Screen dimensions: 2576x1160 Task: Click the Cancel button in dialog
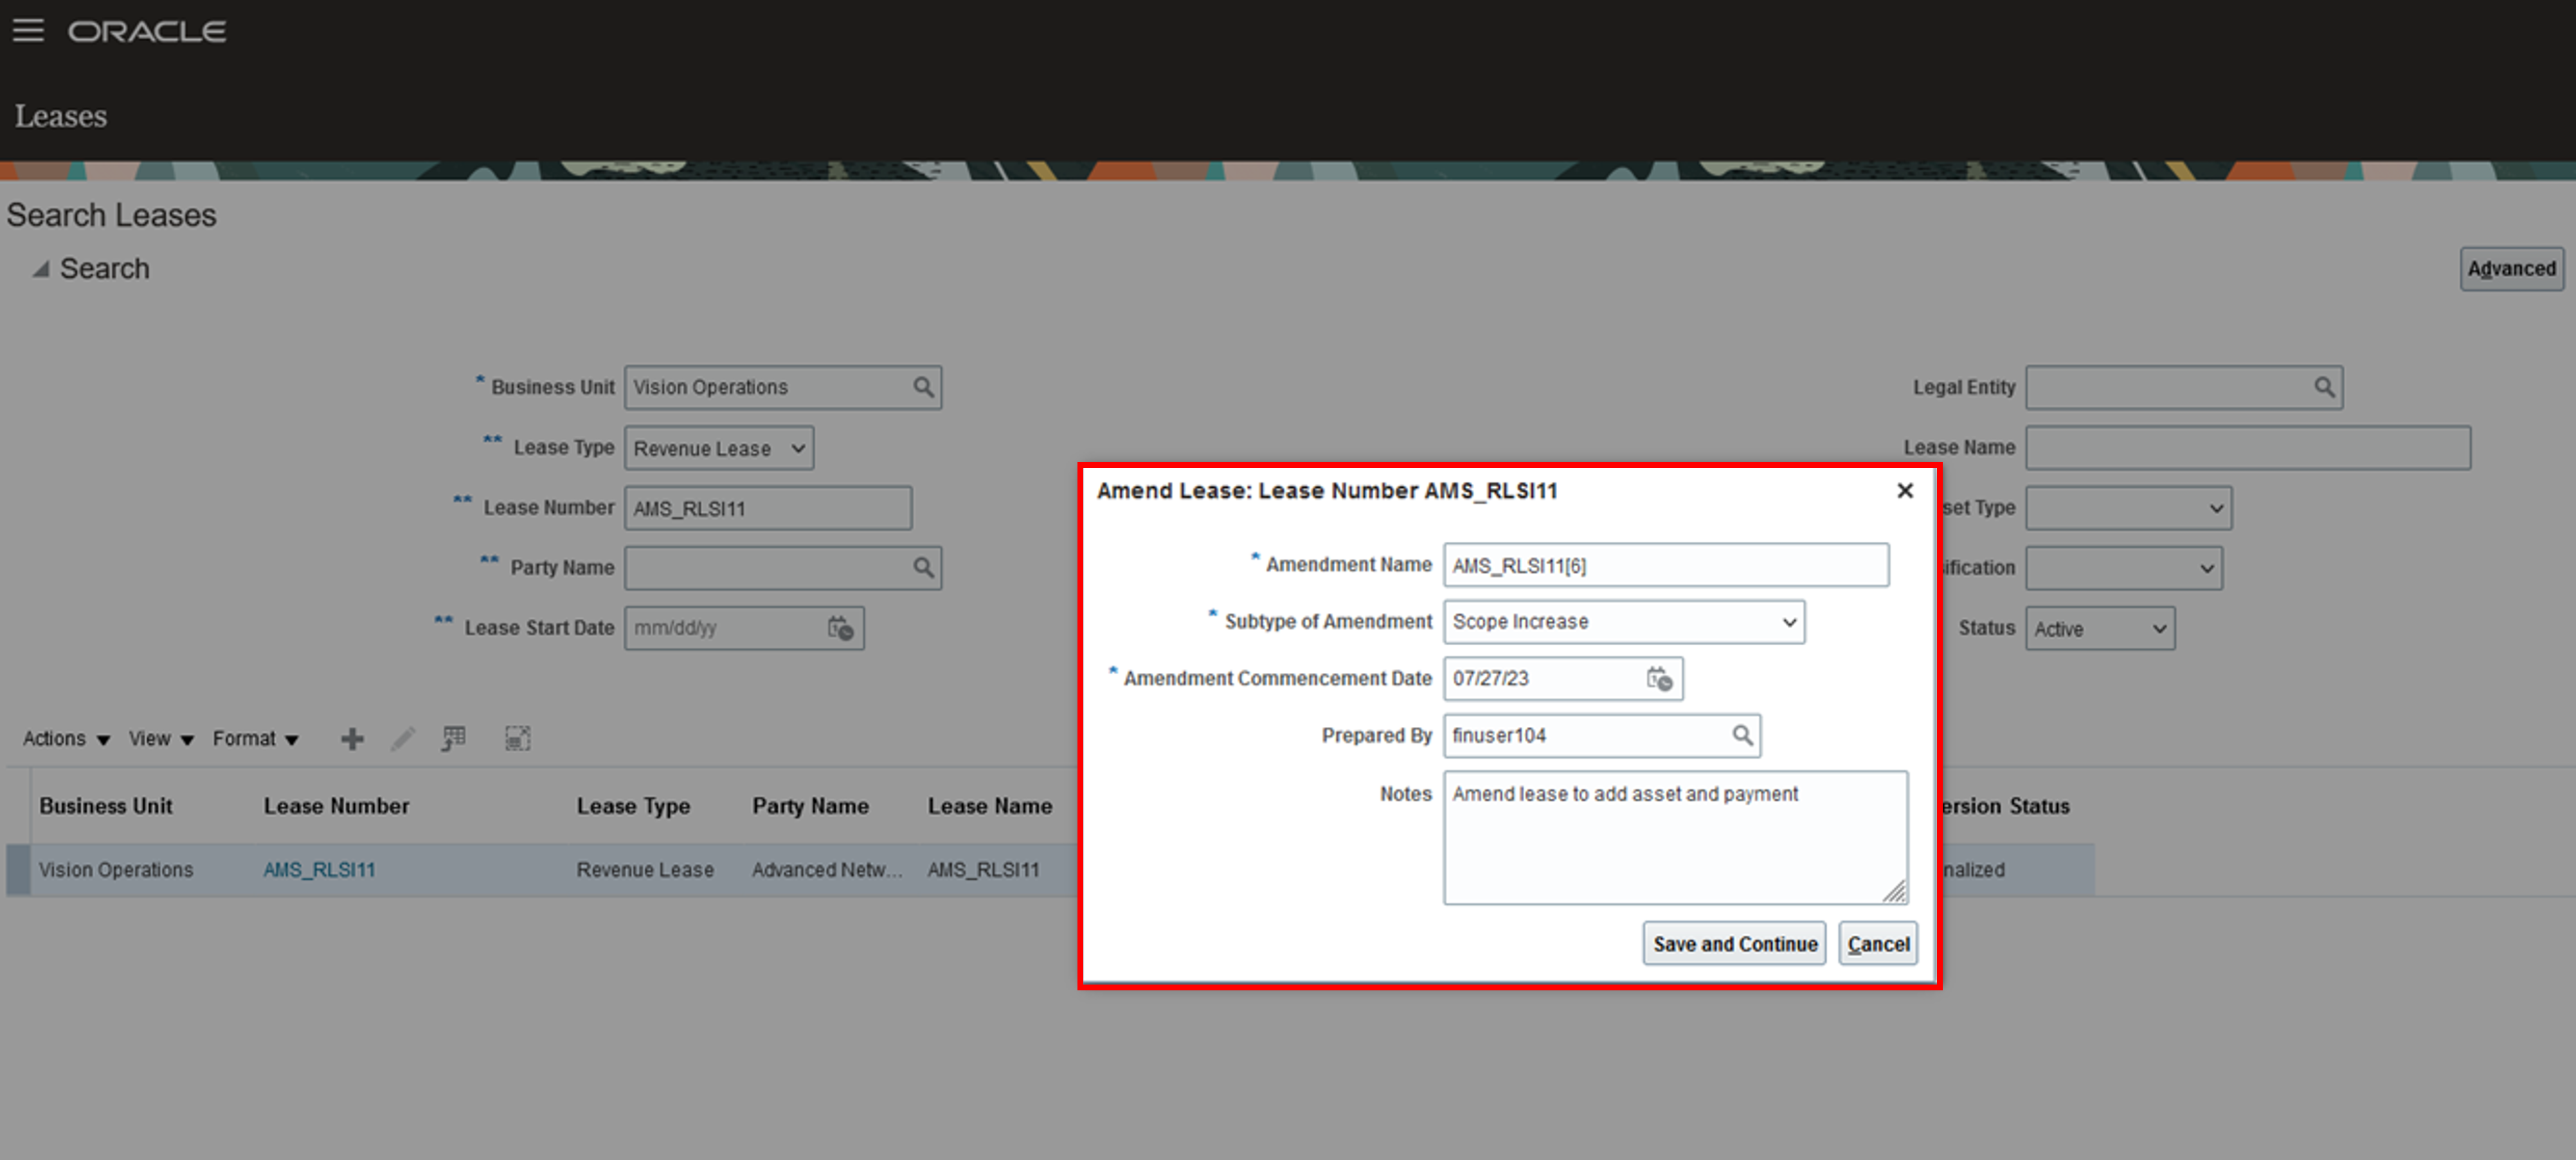point(1877,944)
